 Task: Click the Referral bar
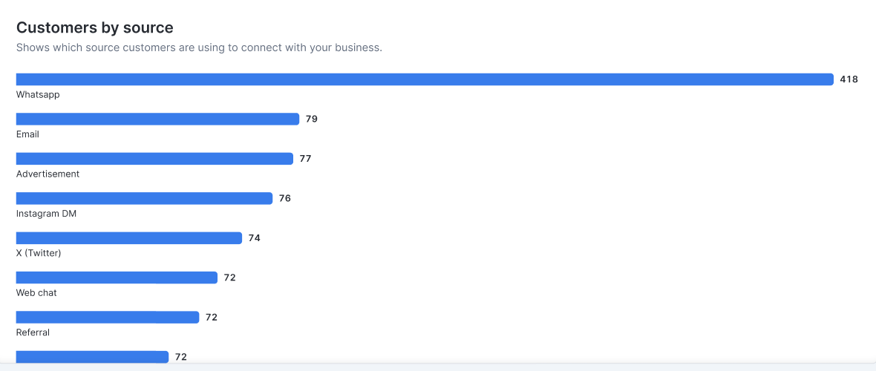click(107, 318)
